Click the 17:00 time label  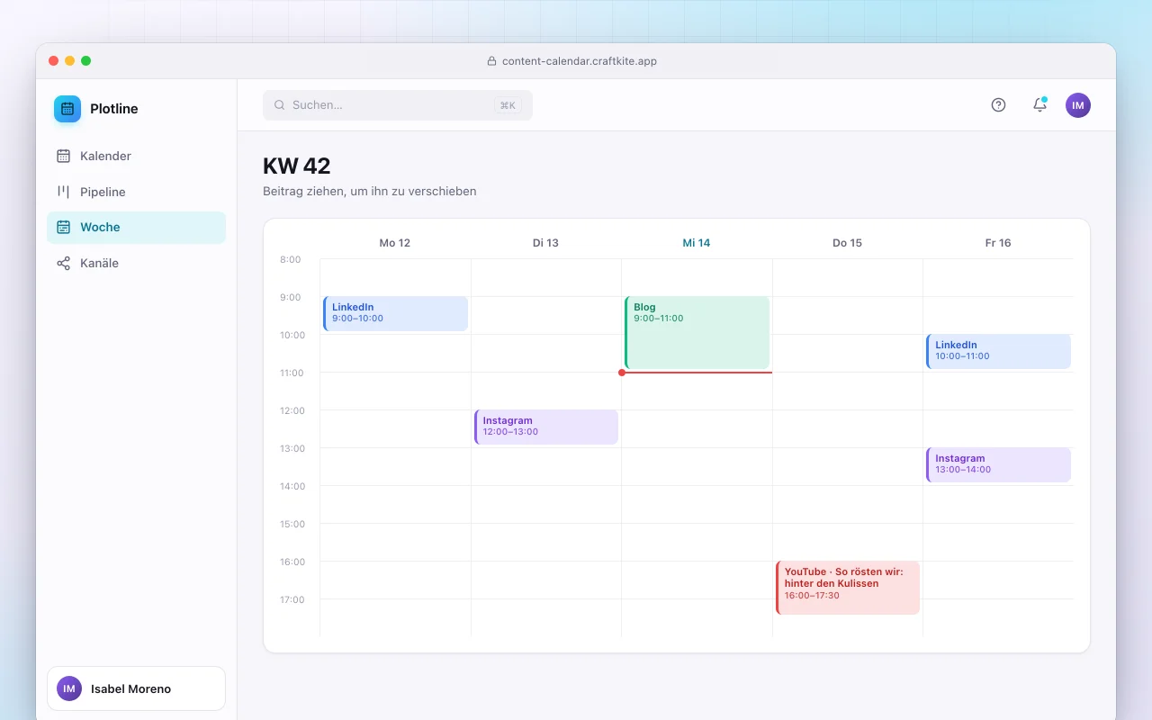click(x=292, y=599)
